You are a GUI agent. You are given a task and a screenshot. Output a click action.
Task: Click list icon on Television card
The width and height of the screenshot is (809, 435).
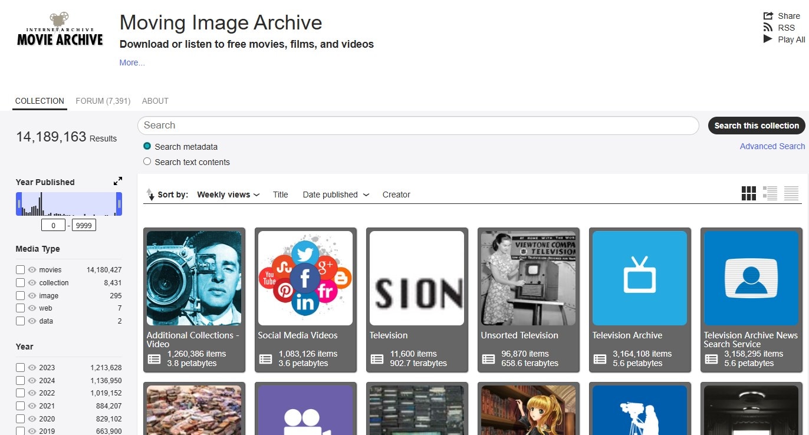377,359
